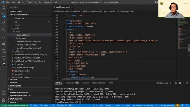
Task: Open the File menu
Action: [8, 2]
